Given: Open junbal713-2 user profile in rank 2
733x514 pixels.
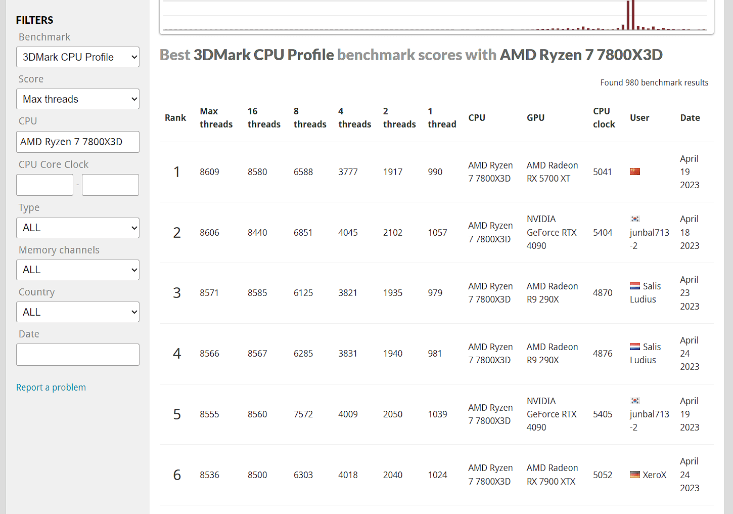Looking at the screenshot, I should coord(649,233).
